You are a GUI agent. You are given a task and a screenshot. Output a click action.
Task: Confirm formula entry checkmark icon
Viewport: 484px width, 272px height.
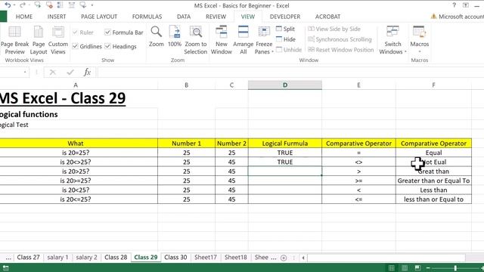coord(70,73)
